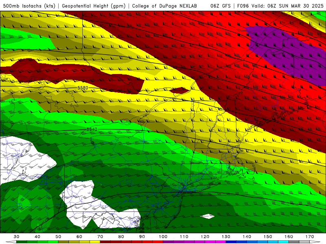Click the colorbar label 160
Viewport: 326px width, 244px height.
[289, 237]
